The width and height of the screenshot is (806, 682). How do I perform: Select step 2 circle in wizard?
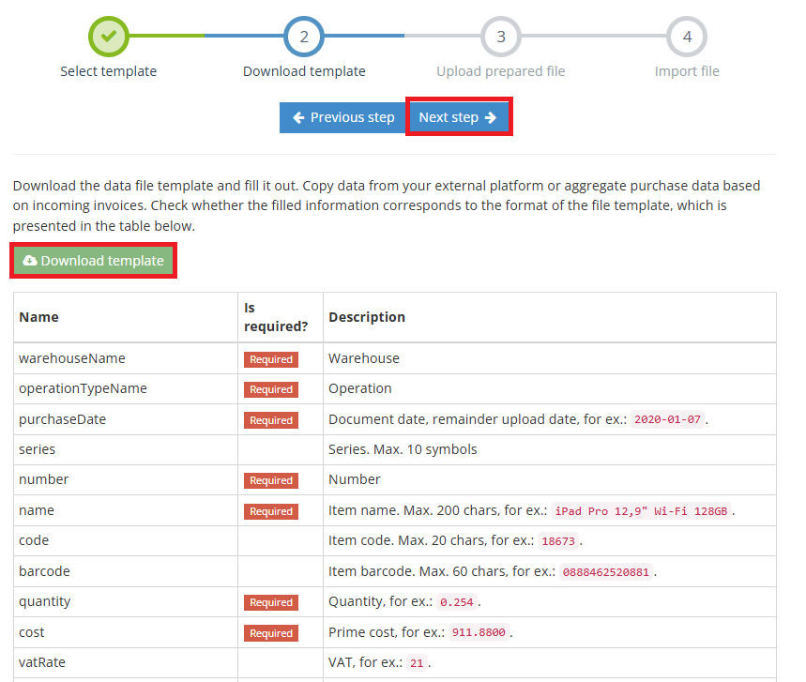tap(304, 37)
